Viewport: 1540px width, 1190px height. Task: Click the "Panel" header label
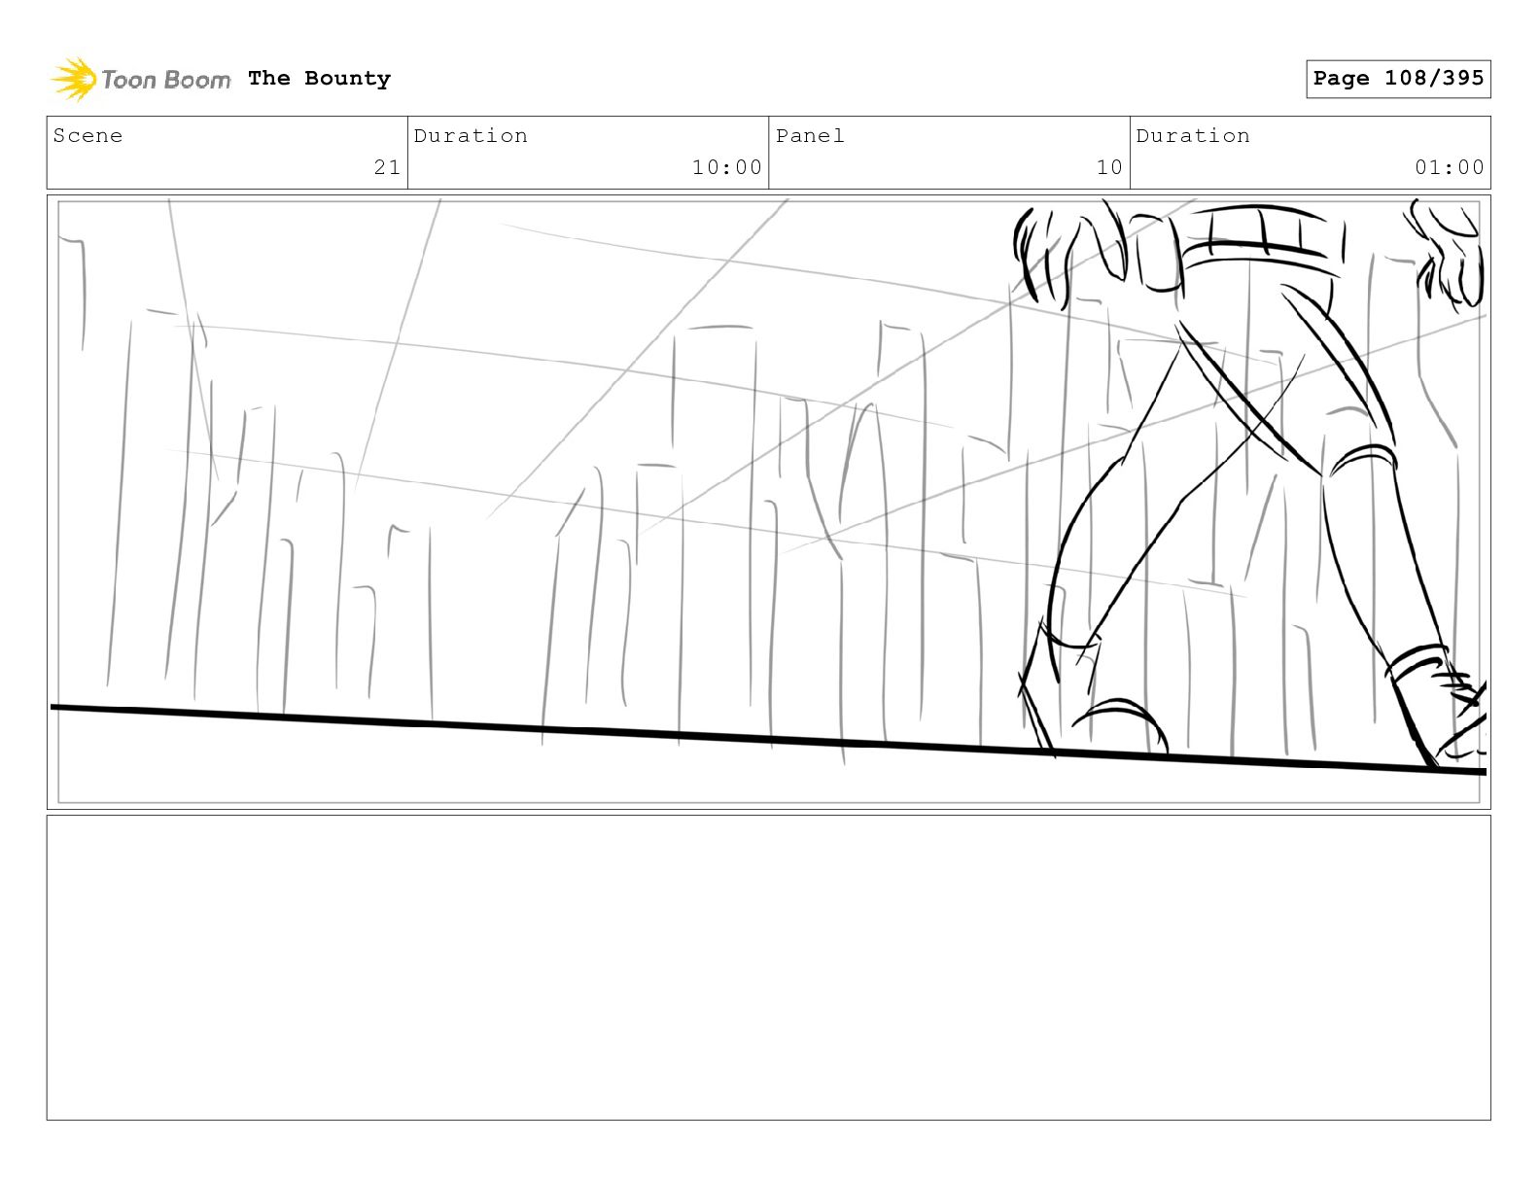[x=810, y=136]
